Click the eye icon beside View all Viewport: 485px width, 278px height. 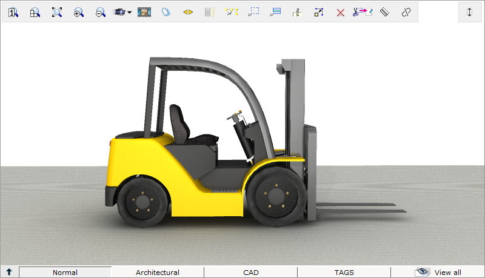pyautogui.click(x=422, y=272)
